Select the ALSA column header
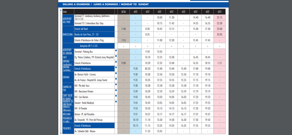Image resolution: width=292 pixels, height=135 pixels. tap(124, 12)
